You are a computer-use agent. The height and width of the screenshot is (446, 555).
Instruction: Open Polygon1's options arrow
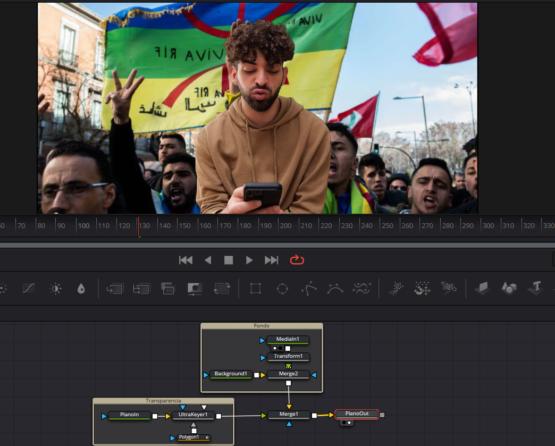(208, 437)
